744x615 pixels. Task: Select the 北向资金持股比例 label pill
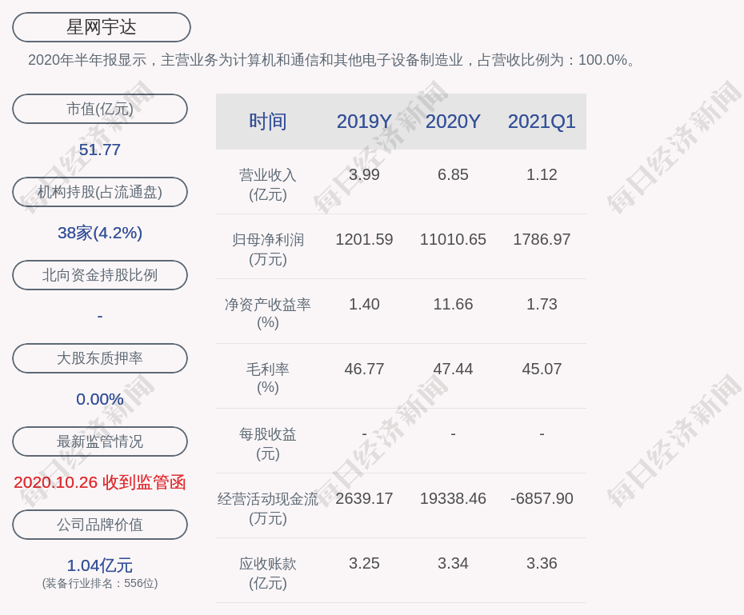pos(100,275)
